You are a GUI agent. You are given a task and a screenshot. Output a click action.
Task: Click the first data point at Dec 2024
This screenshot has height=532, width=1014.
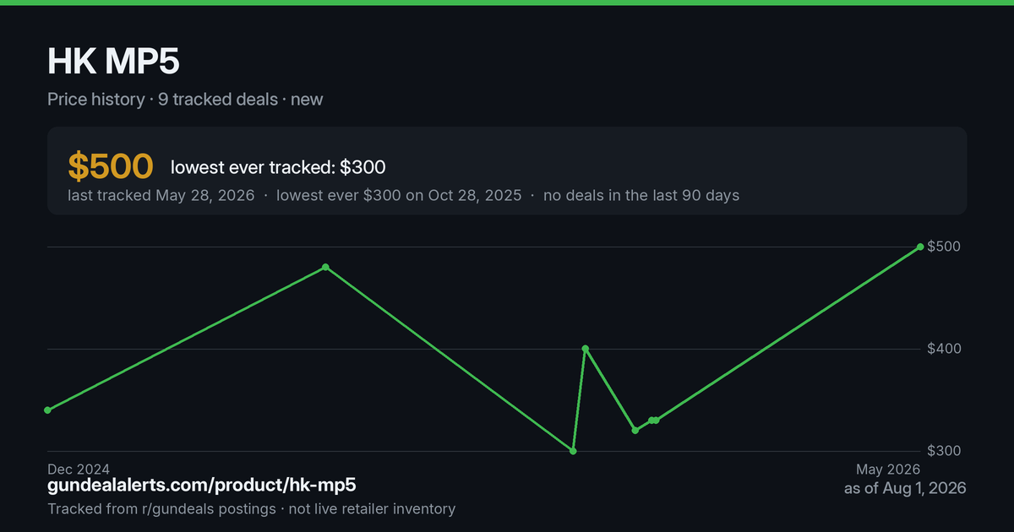click(x=47, y=410)
